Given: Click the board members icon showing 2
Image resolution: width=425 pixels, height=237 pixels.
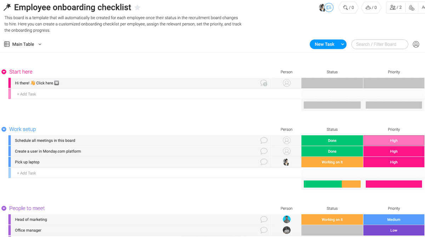Looking at the screenshot, I should tap(396, 7).
